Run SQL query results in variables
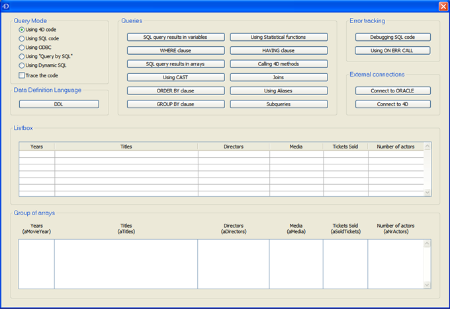Image resolution: width=450 pixels, height=309 pixels. (175, 37)
